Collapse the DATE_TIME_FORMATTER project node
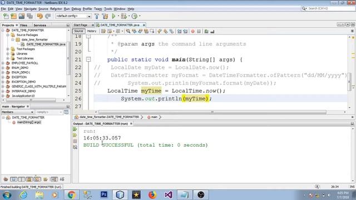This screenshot has height=200, width=356. (3, 30)
